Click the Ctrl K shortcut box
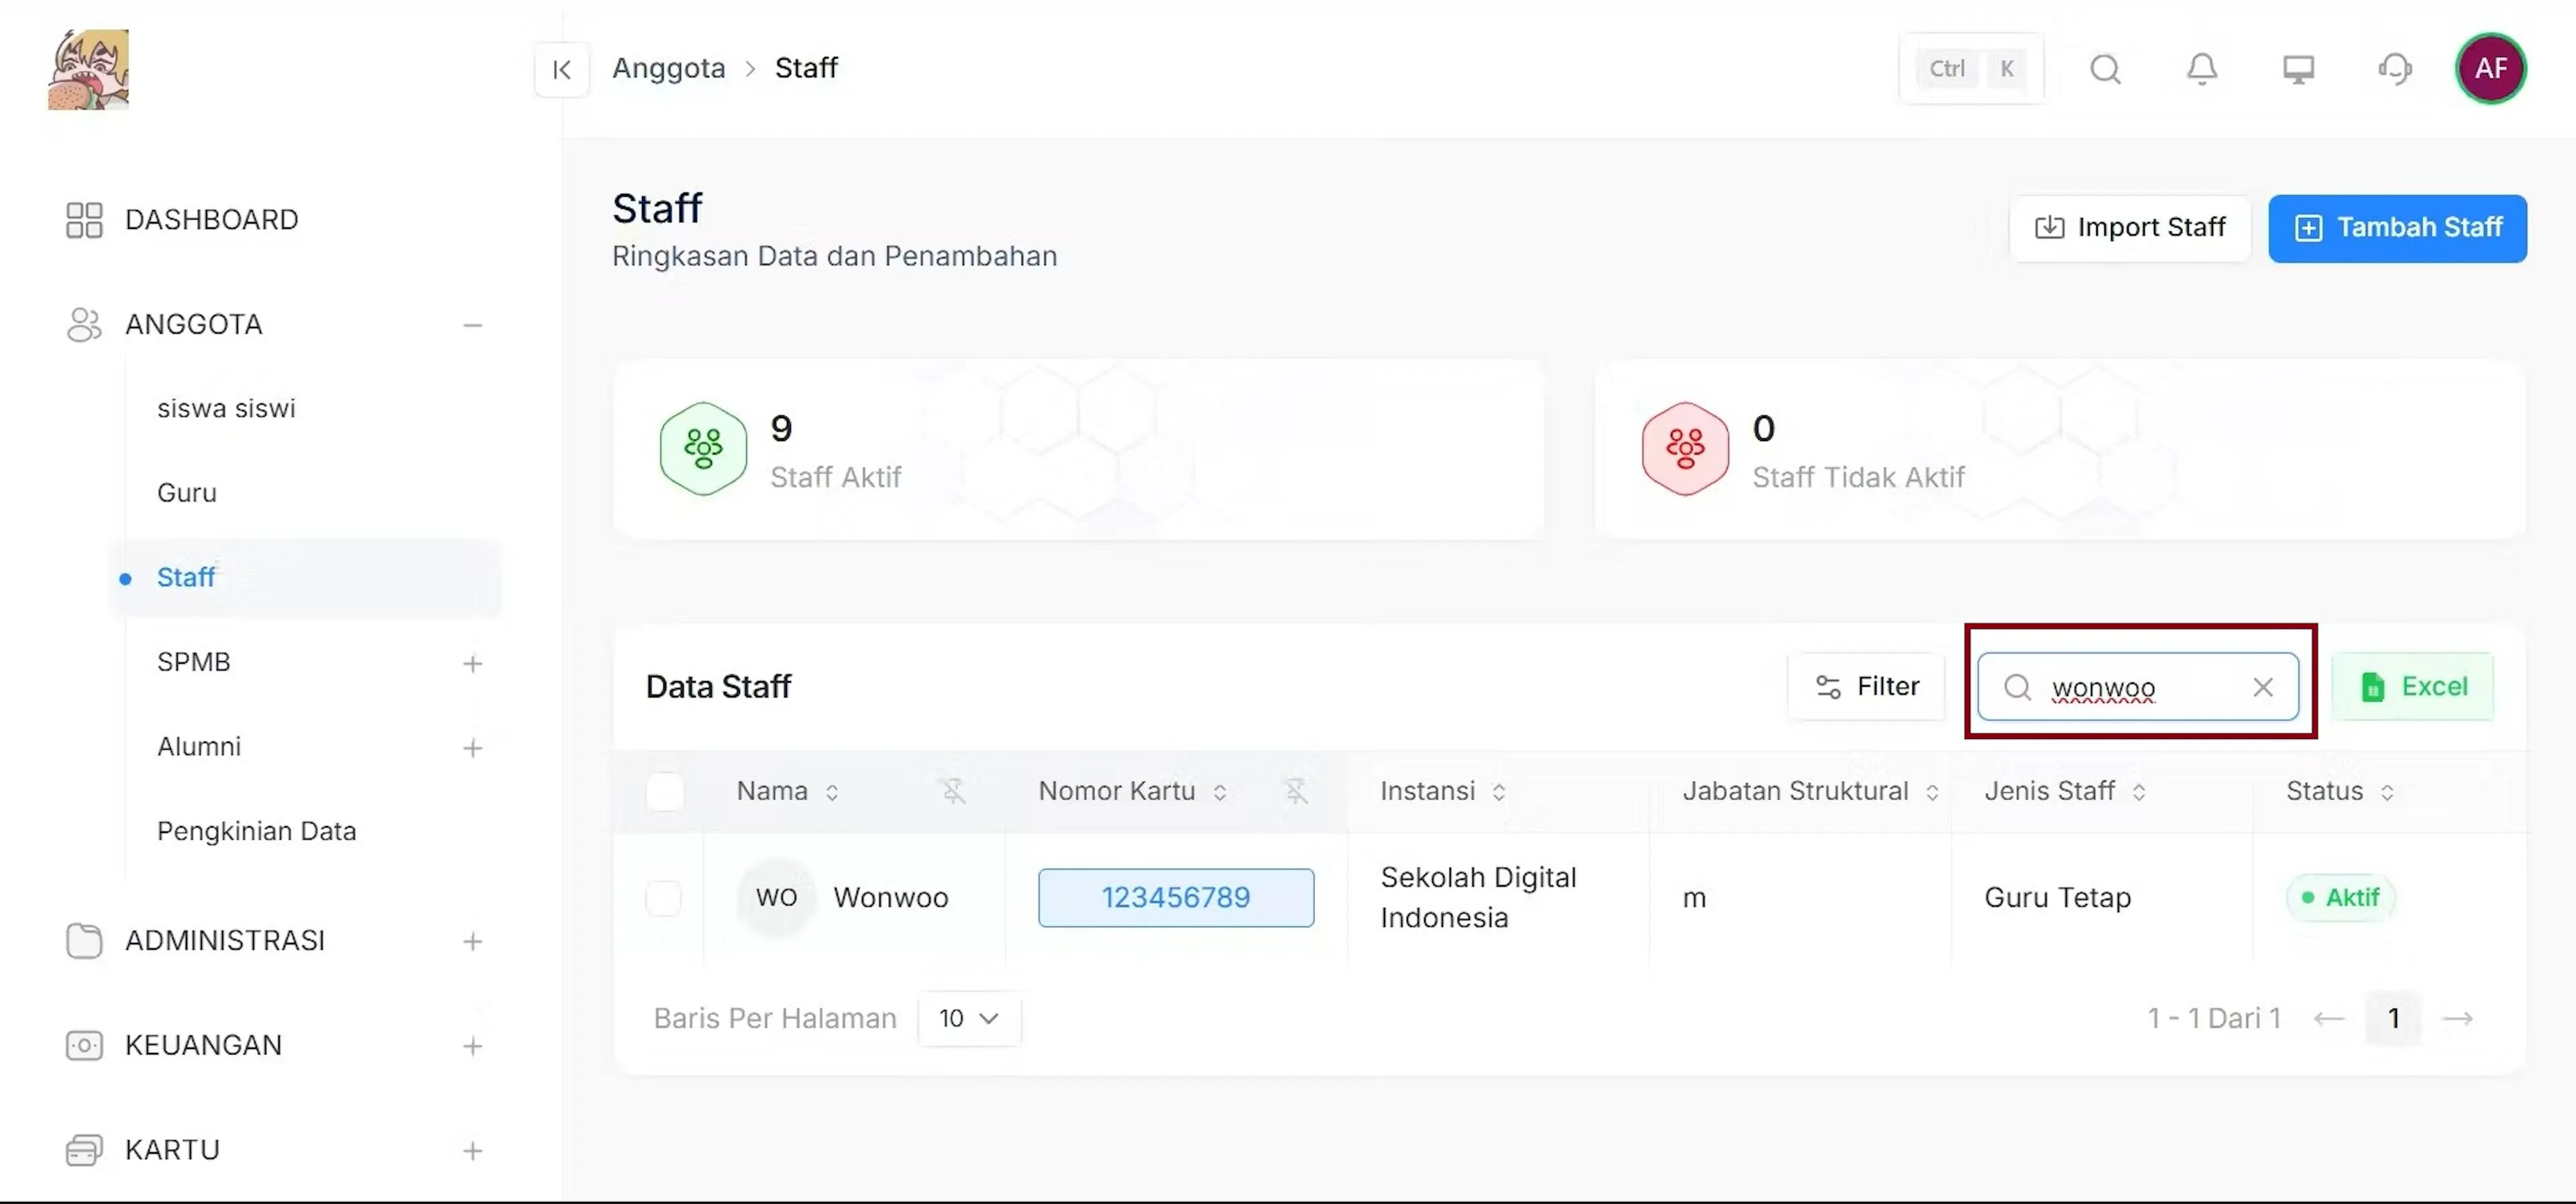Screen dimensions: 2576x1204 [1971, 69]
